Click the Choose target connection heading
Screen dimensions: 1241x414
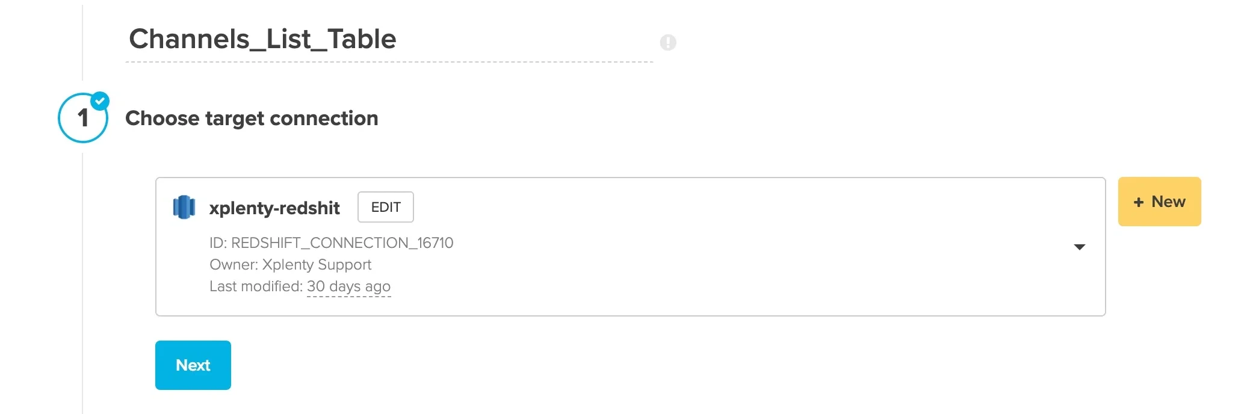click(x=252, y=118)
